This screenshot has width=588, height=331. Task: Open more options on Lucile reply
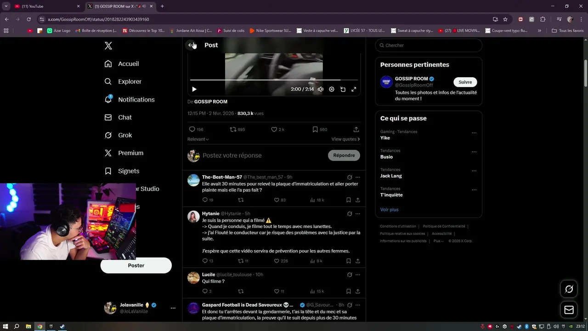click(358, 274)
